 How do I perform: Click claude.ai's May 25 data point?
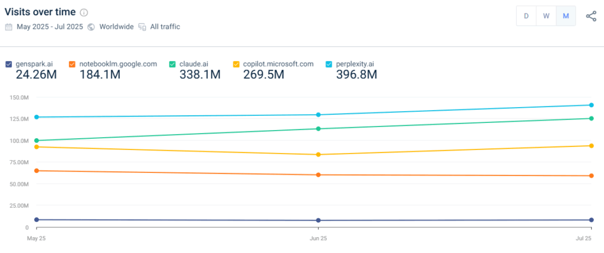(x=37, y=141)
